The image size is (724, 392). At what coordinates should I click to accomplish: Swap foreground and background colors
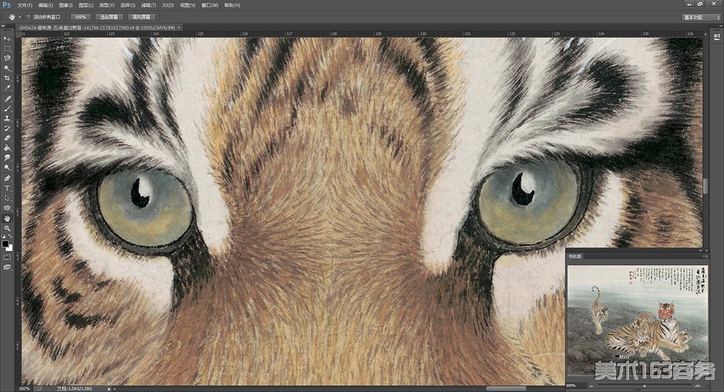pos(10,236)
